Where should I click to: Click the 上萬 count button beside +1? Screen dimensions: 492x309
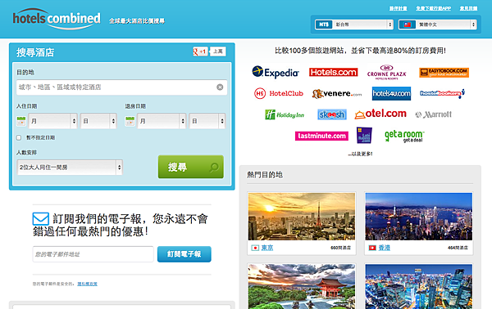coord(218,51)
